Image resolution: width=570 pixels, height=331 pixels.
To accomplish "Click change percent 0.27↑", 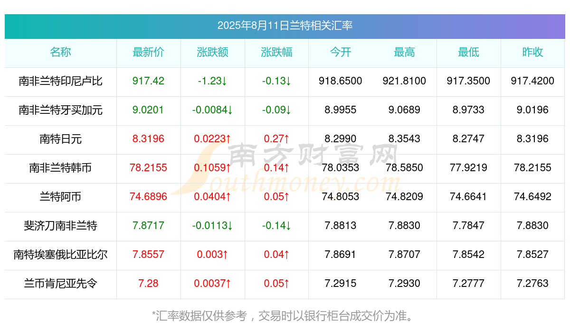I will [x=276, y=139].
